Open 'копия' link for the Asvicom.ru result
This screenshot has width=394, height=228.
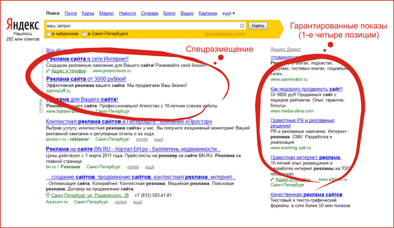tap(120, 202)
